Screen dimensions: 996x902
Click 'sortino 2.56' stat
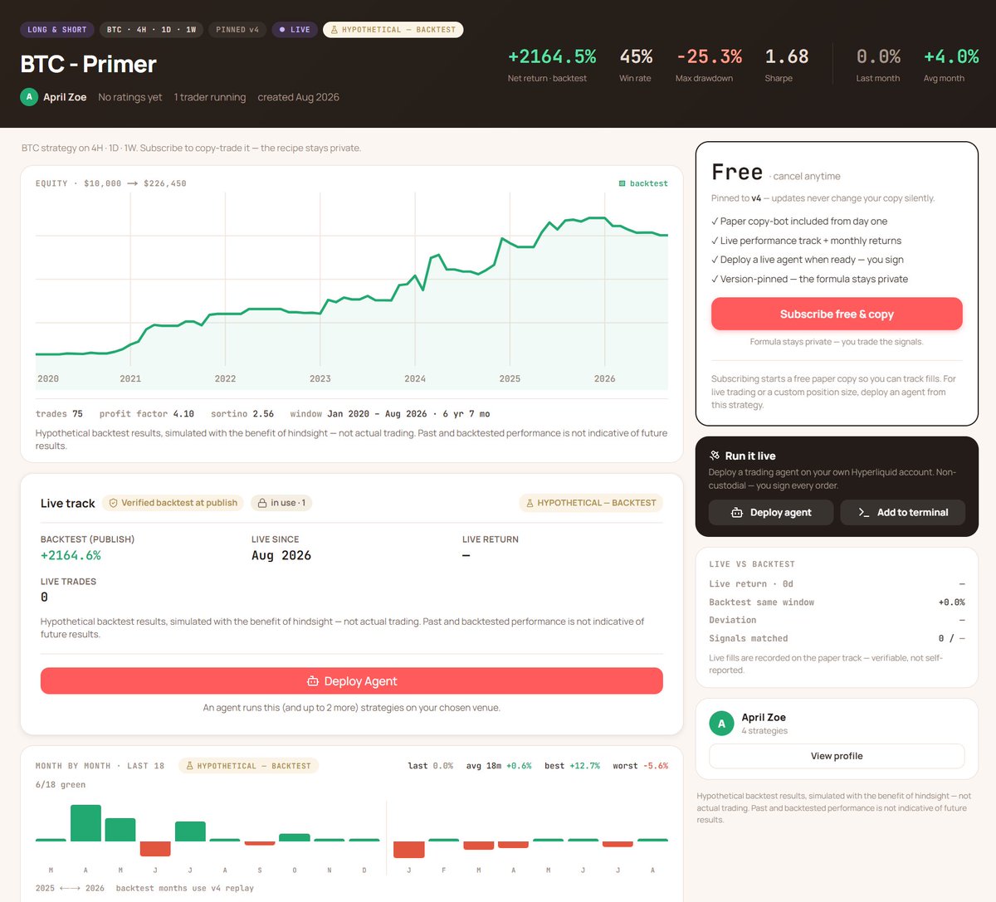coord(242,414)
